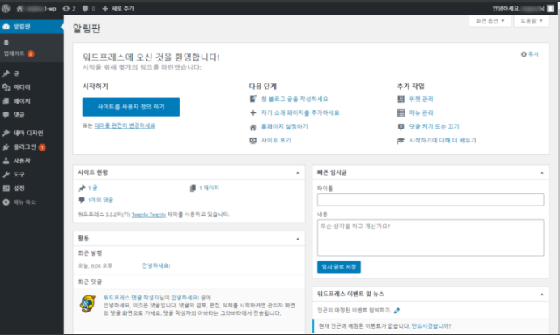Open the 테마를 완전히 변경하세요 link

(125, 125)
